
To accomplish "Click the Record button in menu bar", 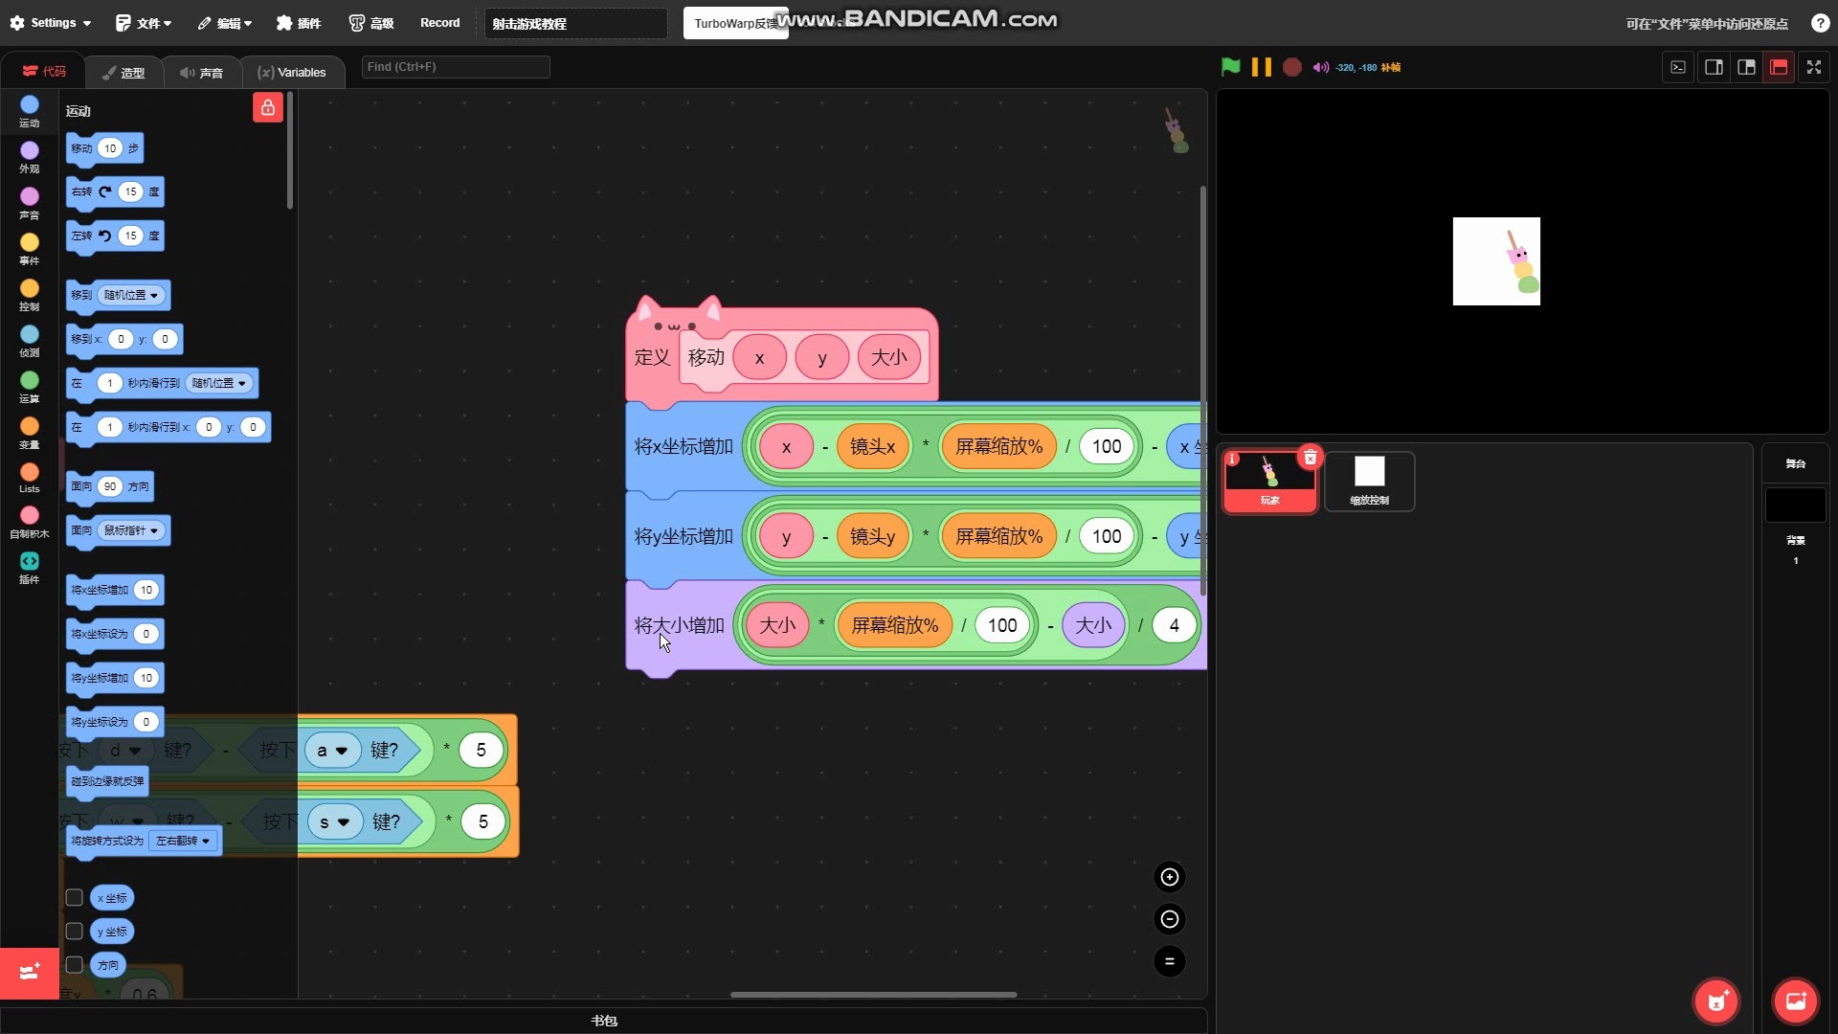I will (439, 23).
